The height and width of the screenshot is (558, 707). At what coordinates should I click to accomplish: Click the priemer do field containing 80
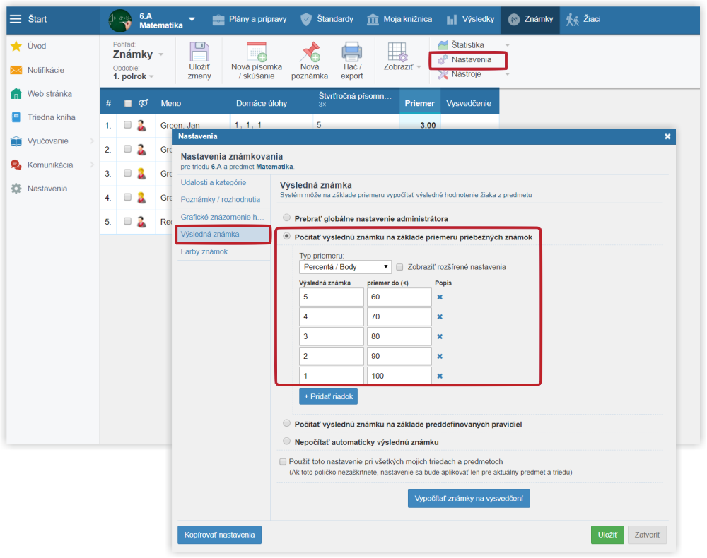[x=399, y=336]
